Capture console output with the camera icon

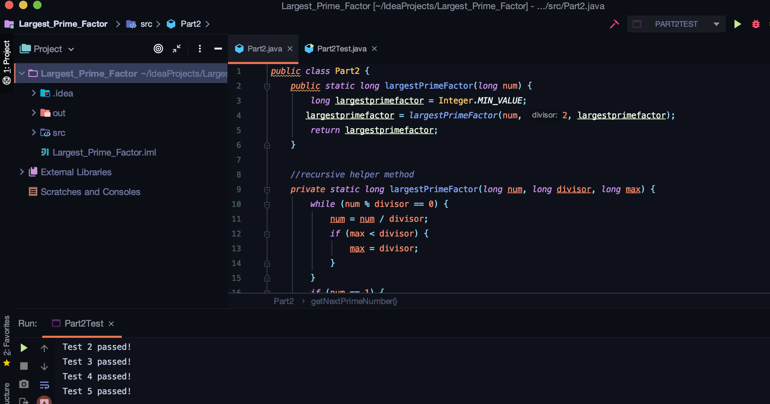pos(23,384)
